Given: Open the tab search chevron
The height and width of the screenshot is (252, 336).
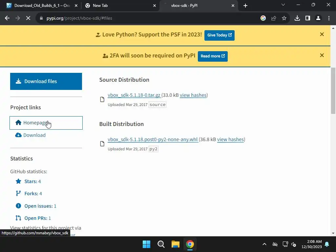Looking at the screenshot, I should pyautogui.click(x=283, y=5).
